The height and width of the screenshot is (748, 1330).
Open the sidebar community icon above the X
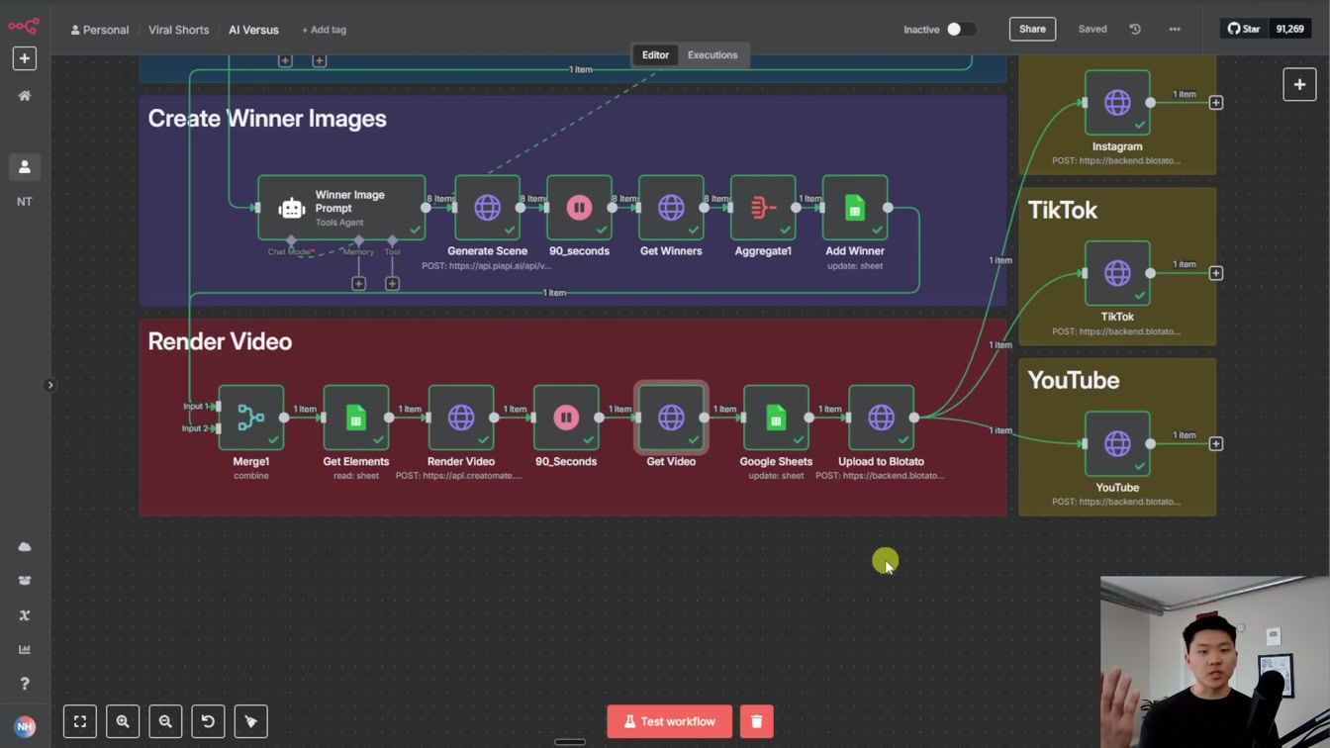pyautogui.click(x=25, y=581)
